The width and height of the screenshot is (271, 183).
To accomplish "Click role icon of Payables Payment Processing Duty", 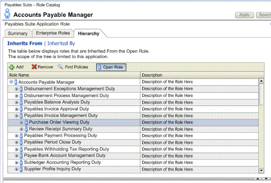I will 21,136.
